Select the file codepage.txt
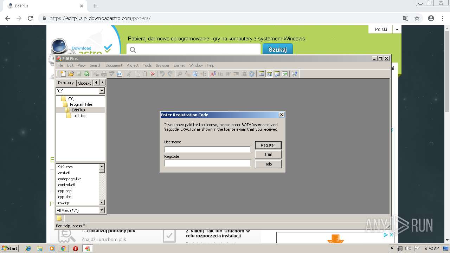This screenshot has height=253, width=450. click(x=70, y=179)
